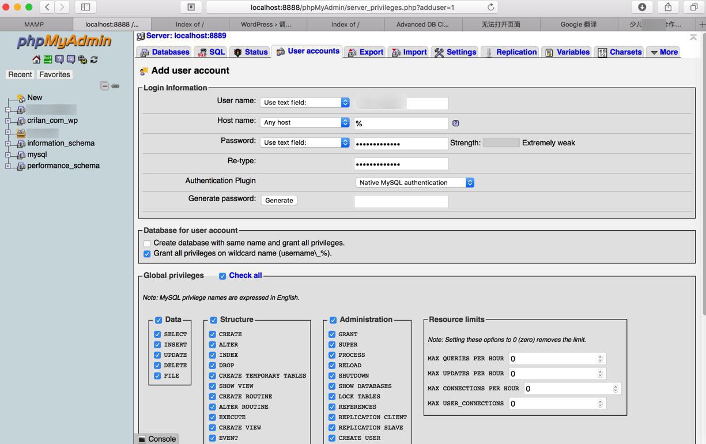This screenshot has width=706, height=444.
Task: Click the Host name help icon
Action: click(456, 123)
